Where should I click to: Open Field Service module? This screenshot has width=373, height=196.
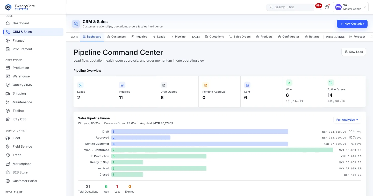click(x=33, y=147)
